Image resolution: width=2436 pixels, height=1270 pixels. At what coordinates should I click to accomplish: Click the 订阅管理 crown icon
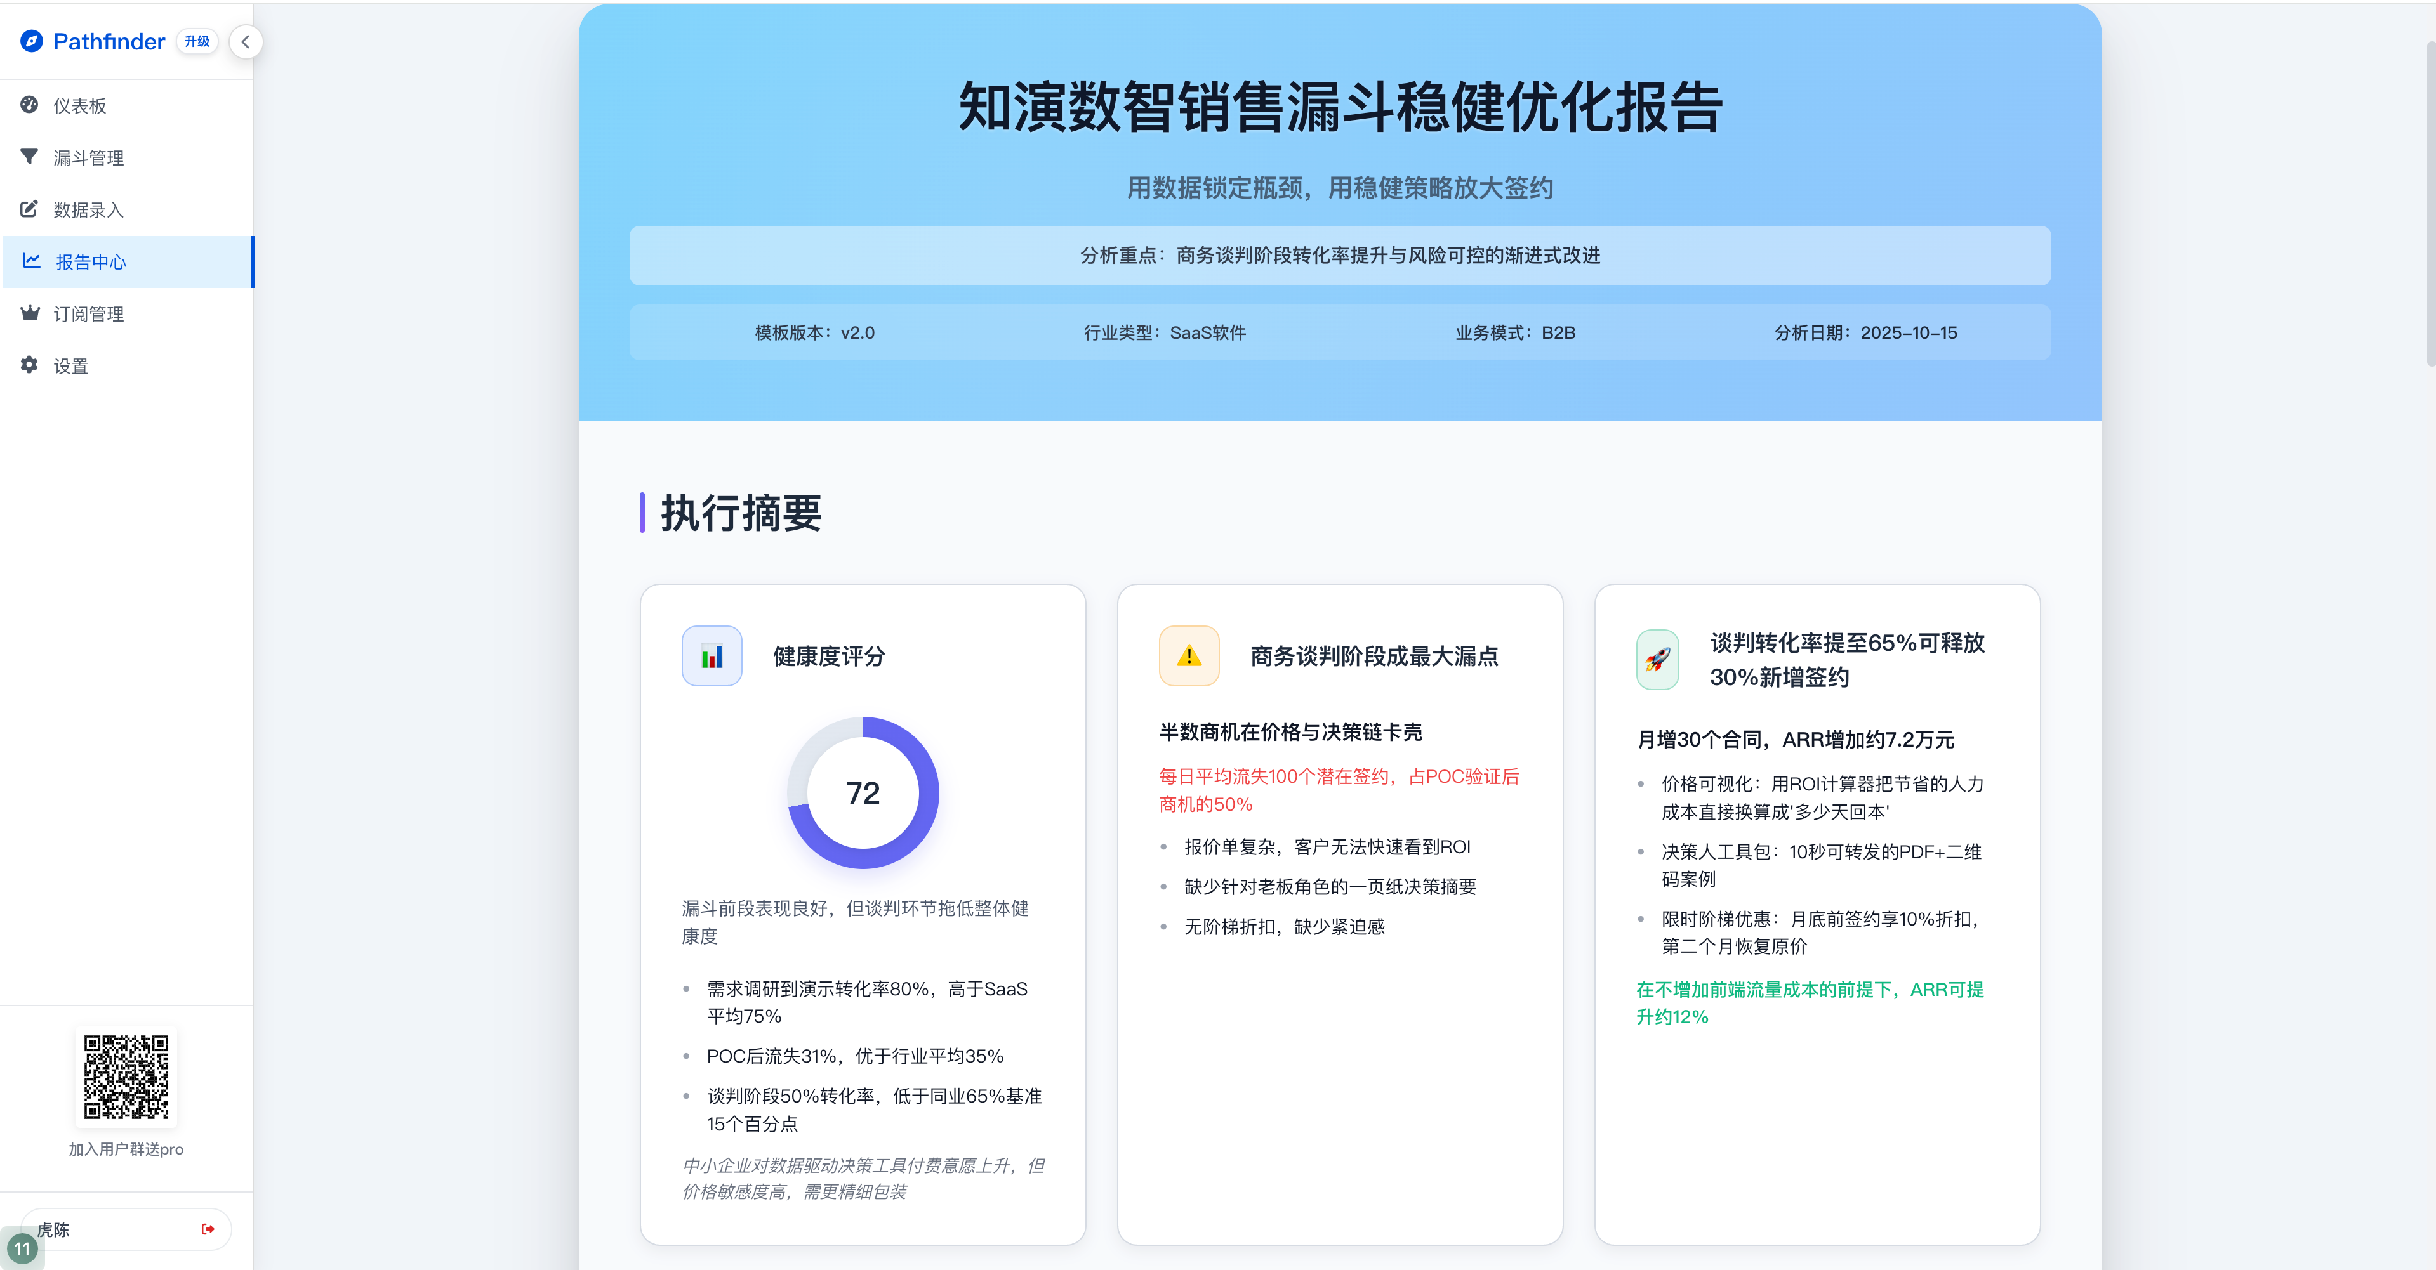coord(29,314)
